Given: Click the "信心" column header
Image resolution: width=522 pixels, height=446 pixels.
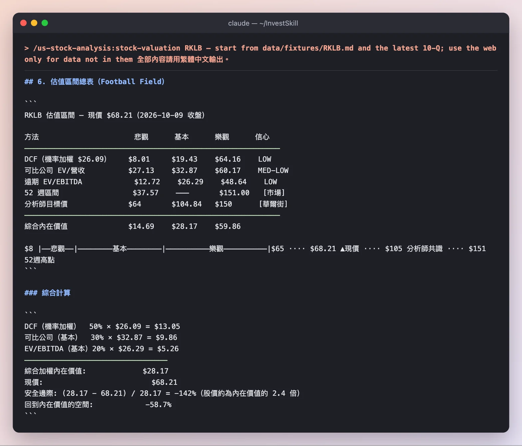Looking at the screenshot, I should [262, 137].
